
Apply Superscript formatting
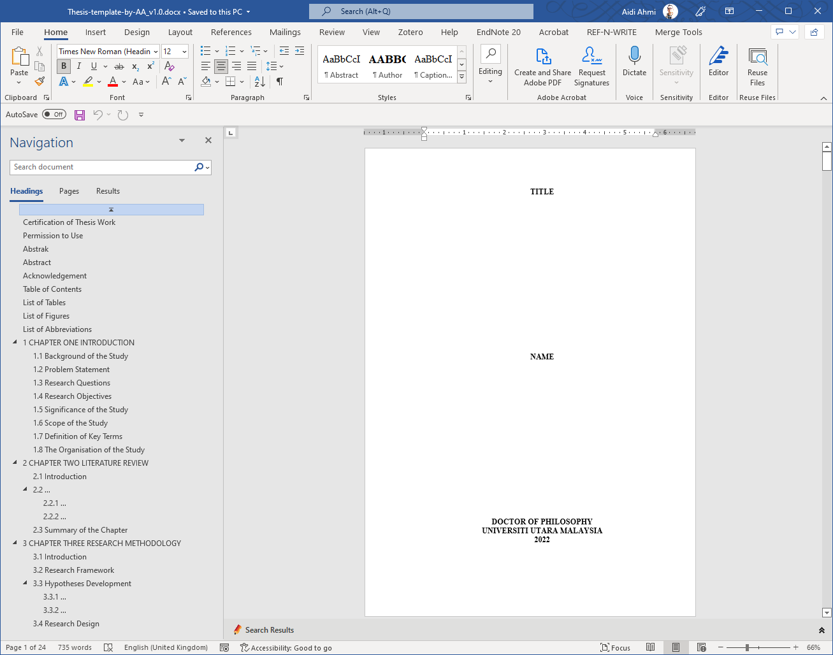point(150,66)
